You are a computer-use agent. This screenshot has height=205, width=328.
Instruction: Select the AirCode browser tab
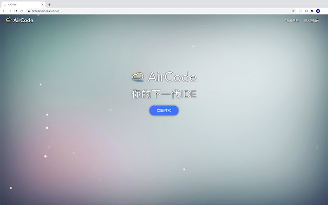[x=23, y=5]
